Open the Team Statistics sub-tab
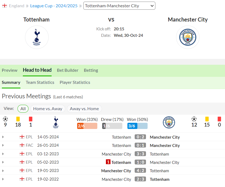225x187 pixels. coord(40,82)
